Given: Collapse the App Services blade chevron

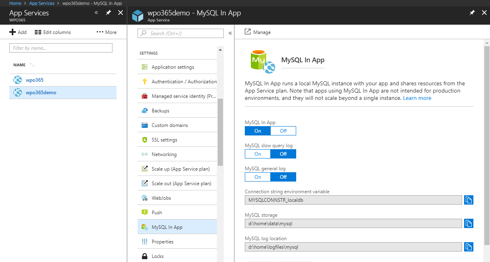Looking at the screenshot, I should pyautogui.click(x=96, y=13).
